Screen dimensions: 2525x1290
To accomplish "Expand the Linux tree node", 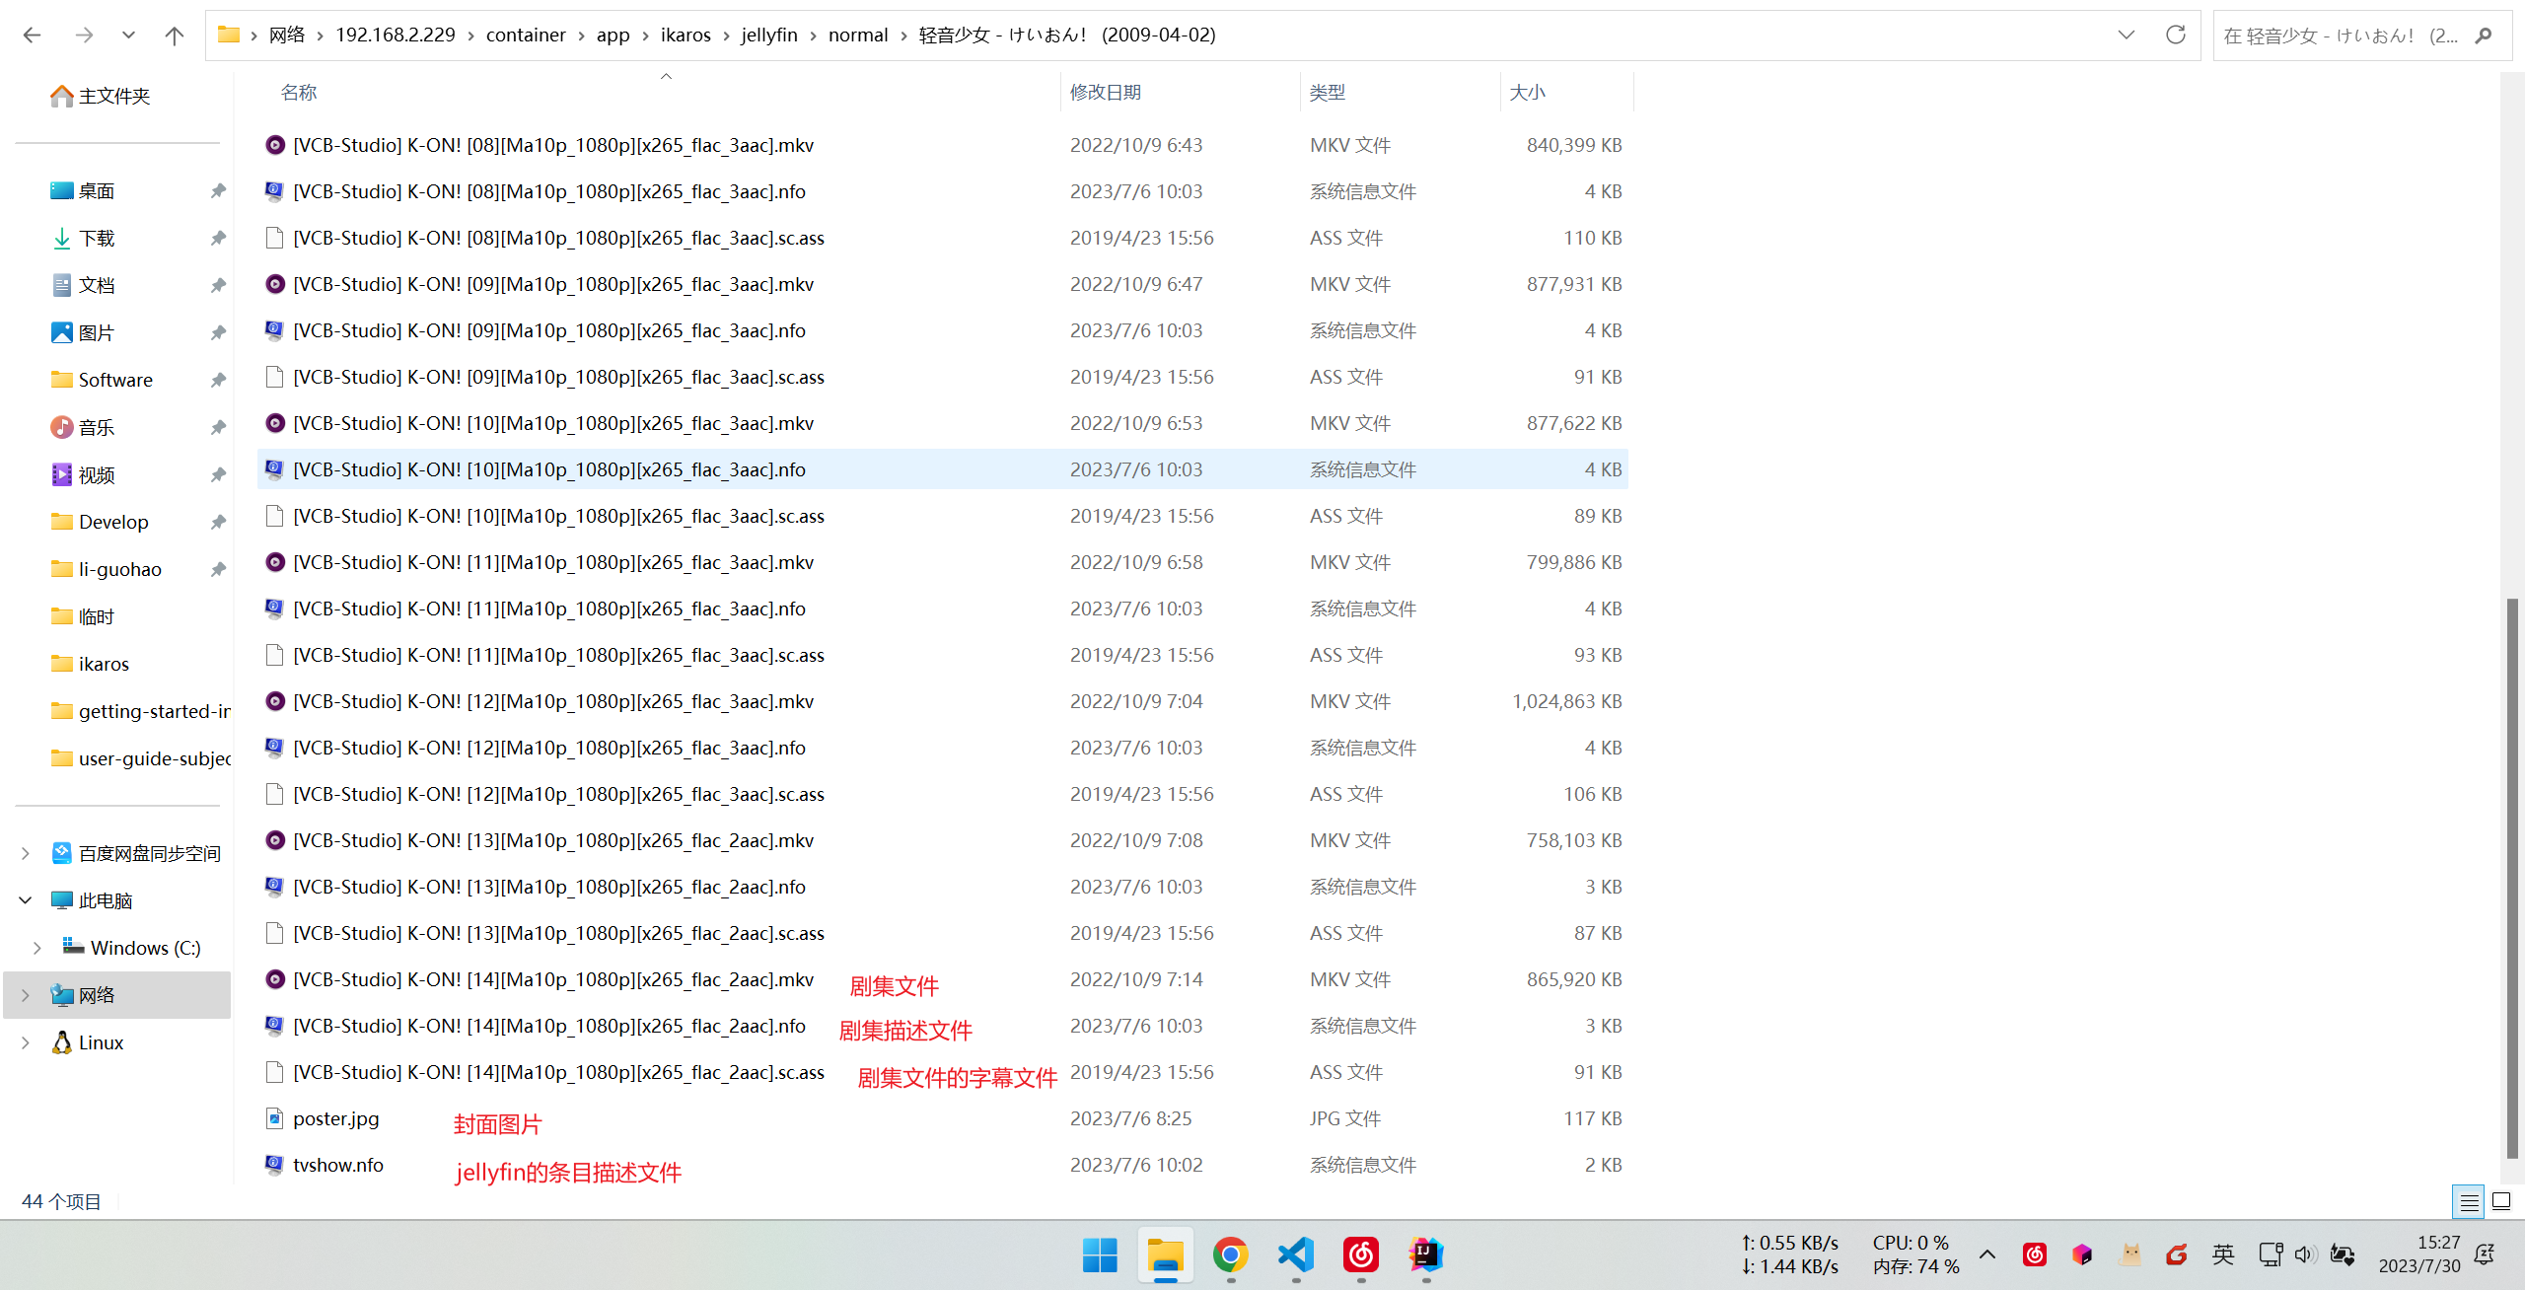I will 26,1042.
